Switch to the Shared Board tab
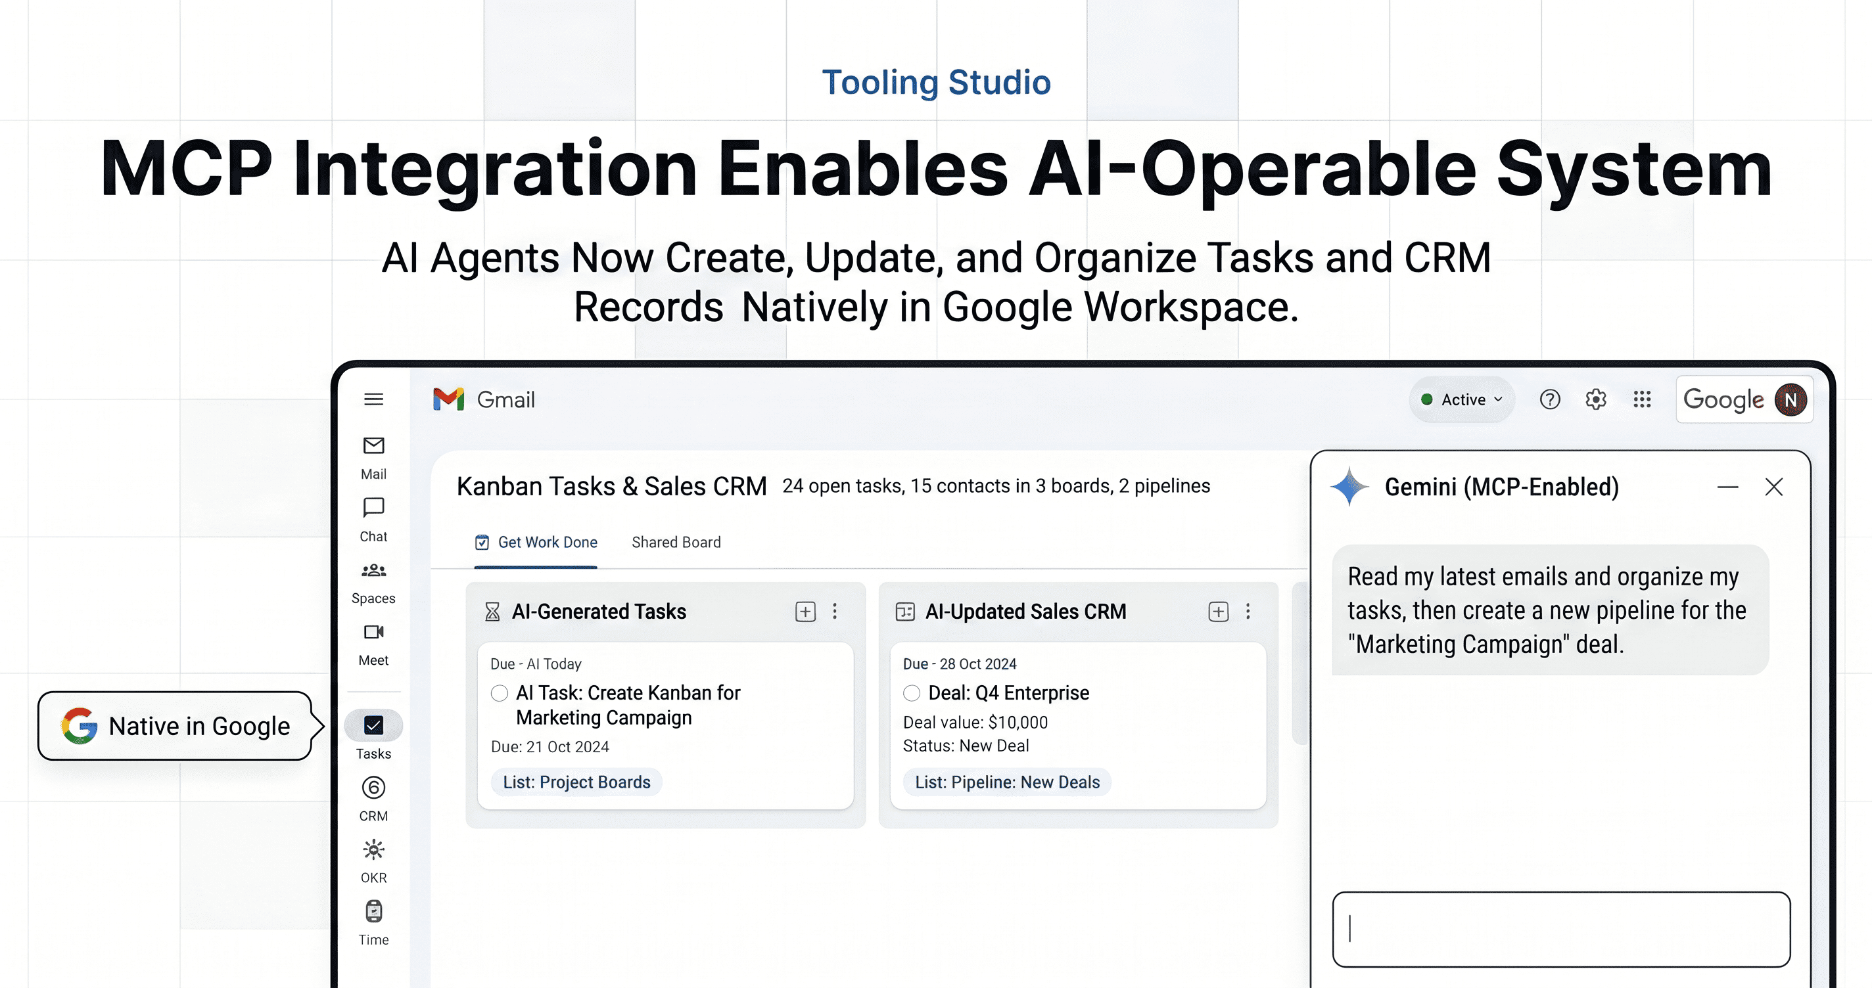 click(x=676, y=542)
